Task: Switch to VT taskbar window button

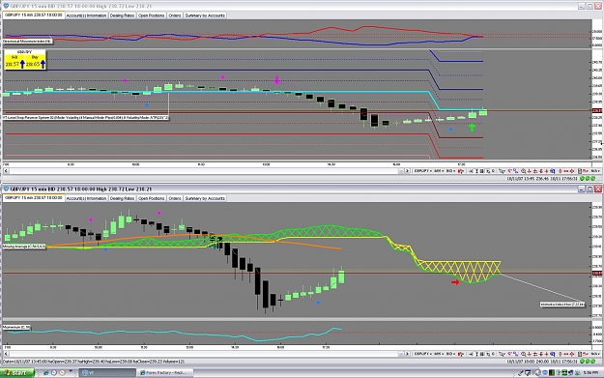Action: [107, 372]
